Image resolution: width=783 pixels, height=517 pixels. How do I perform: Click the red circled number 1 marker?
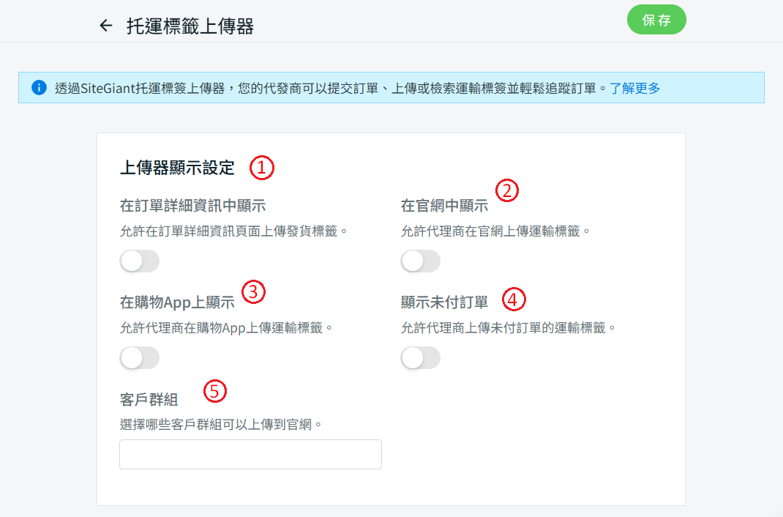click(262, 168)
